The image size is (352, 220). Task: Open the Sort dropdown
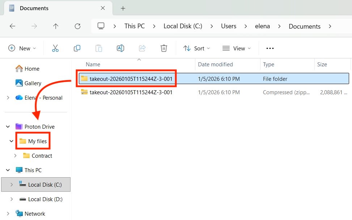pyautogui.click(x=196, y=48)
